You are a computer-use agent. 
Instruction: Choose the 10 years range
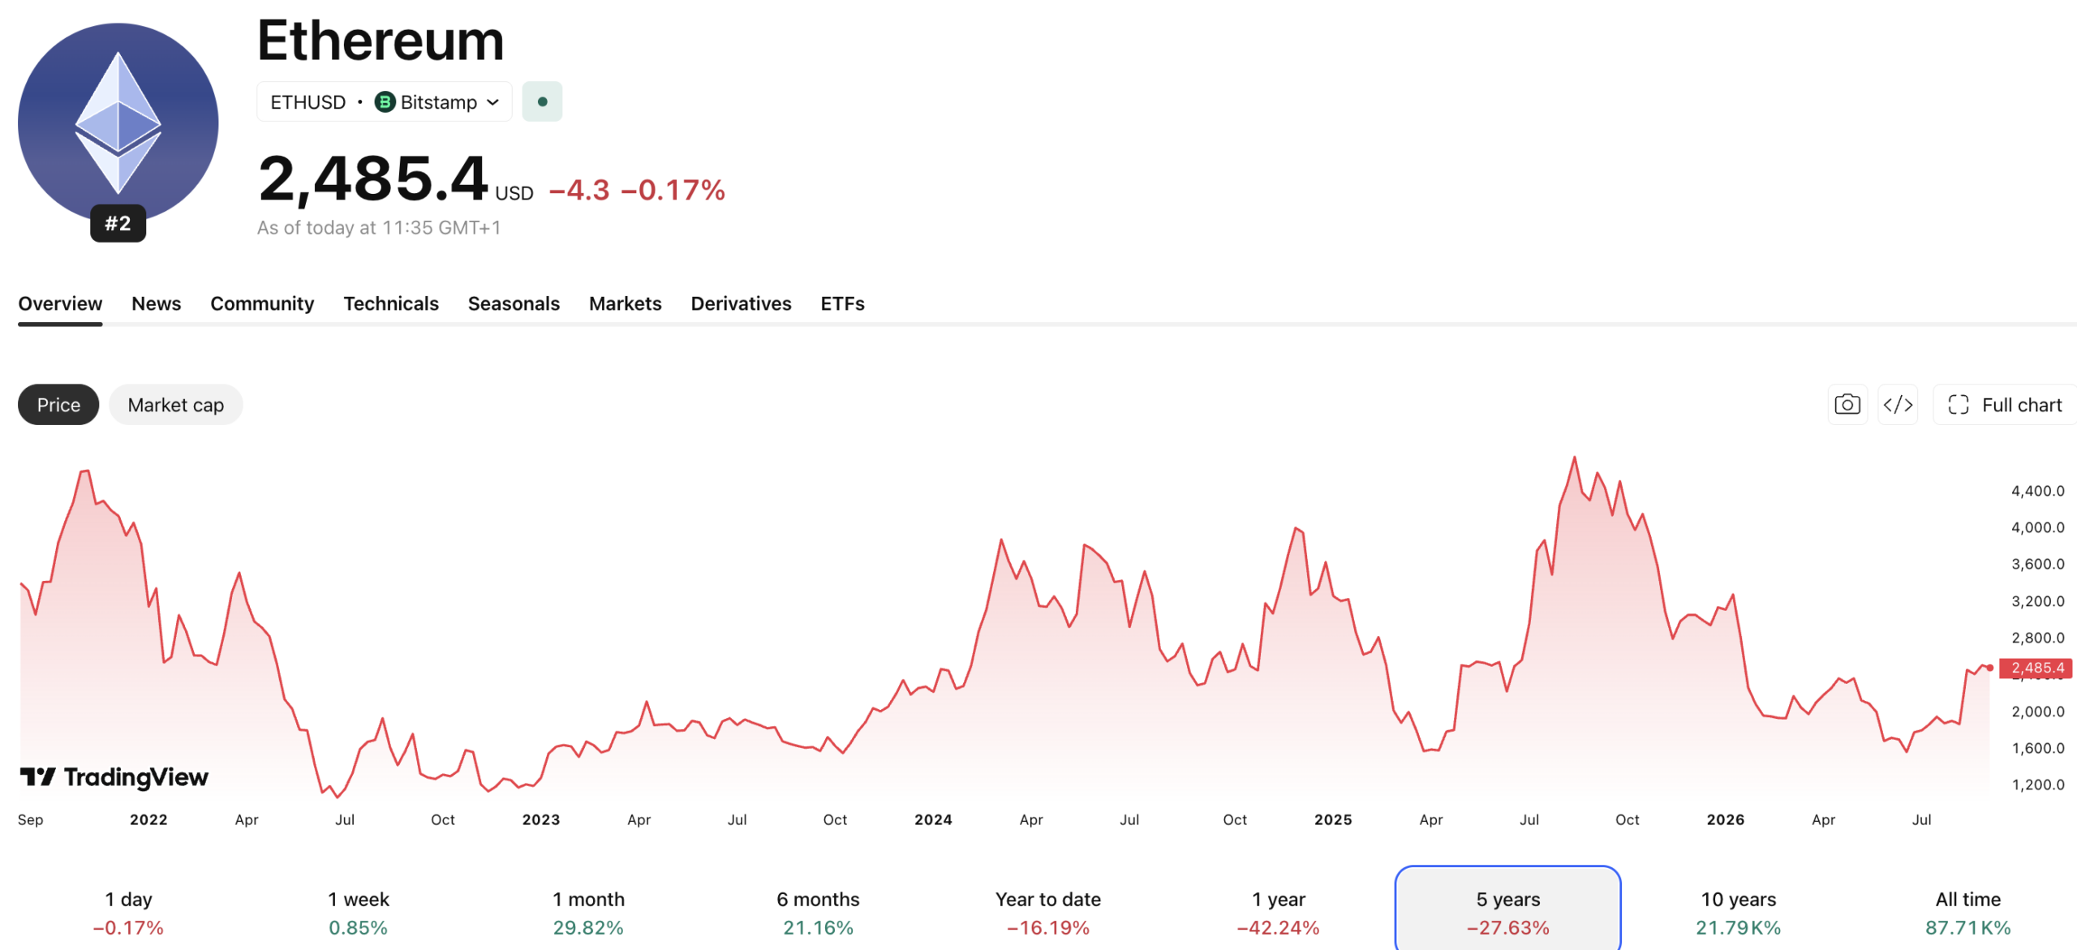1738,912
